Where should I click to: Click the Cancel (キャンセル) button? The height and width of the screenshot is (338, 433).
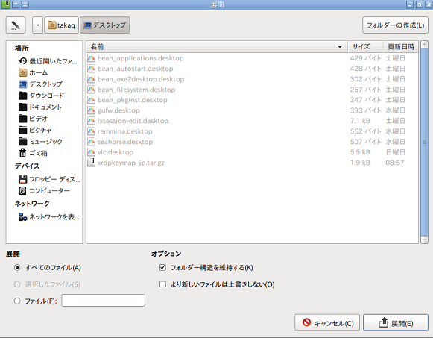[x=327, y=322]
